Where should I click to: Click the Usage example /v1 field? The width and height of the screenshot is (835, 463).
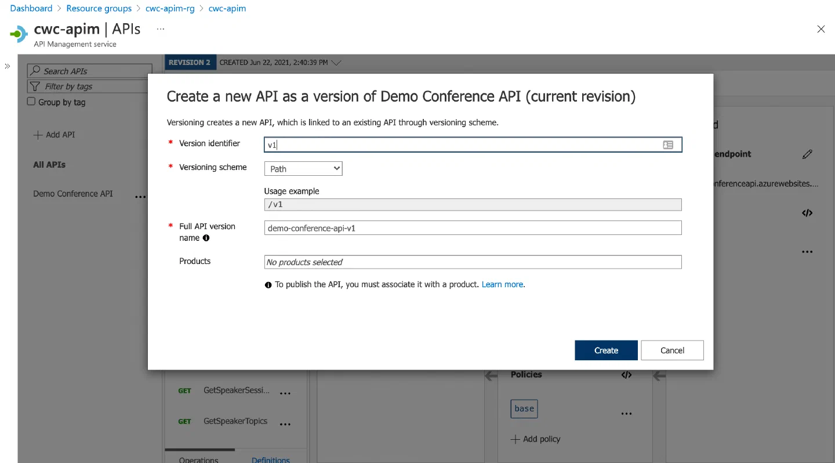point(473,204)
